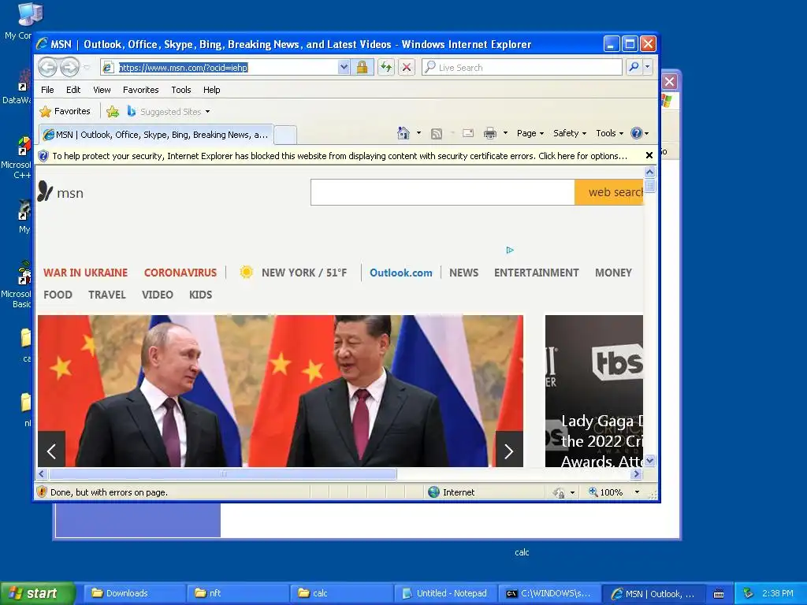Screen dimensions: 807x605
Task: Click the carousel next arrow
Action: (x=509, y=450)
